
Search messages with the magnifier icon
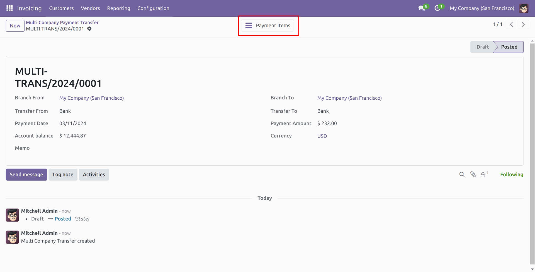(462, 175)
